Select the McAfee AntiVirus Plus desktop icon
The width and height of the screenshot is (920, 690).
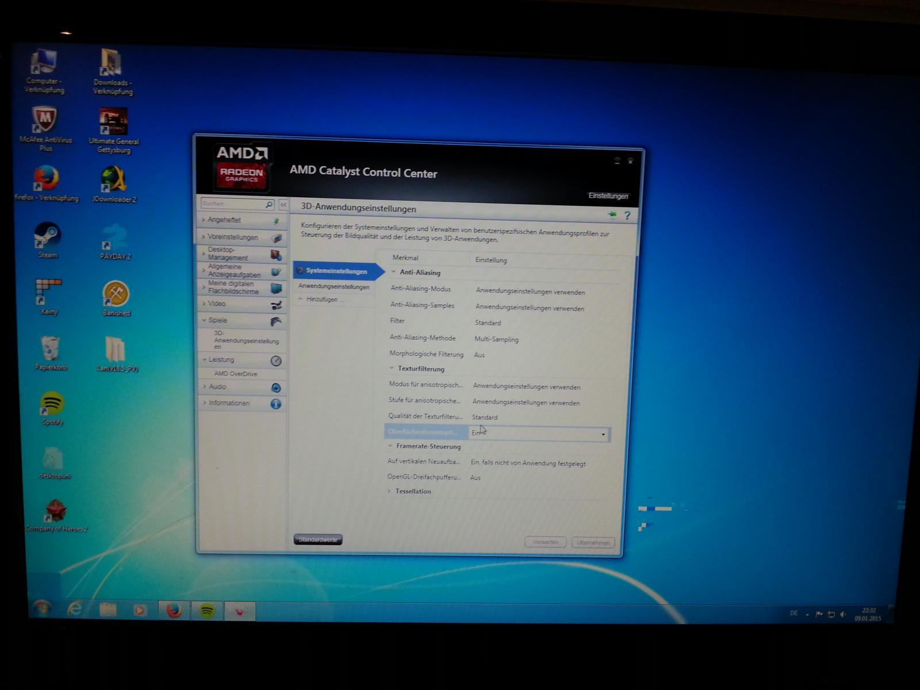click(45, 129)
